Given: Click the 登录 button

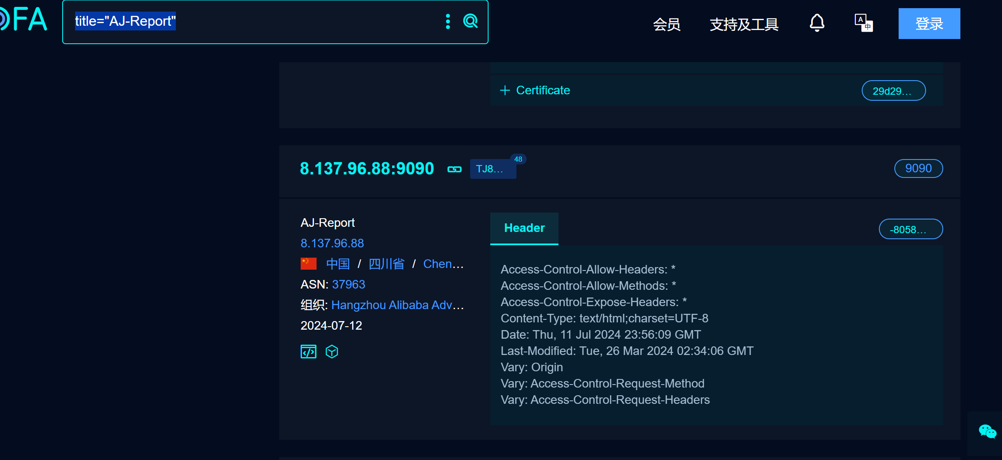Looking at the screenshot, I should click(929, 24).
